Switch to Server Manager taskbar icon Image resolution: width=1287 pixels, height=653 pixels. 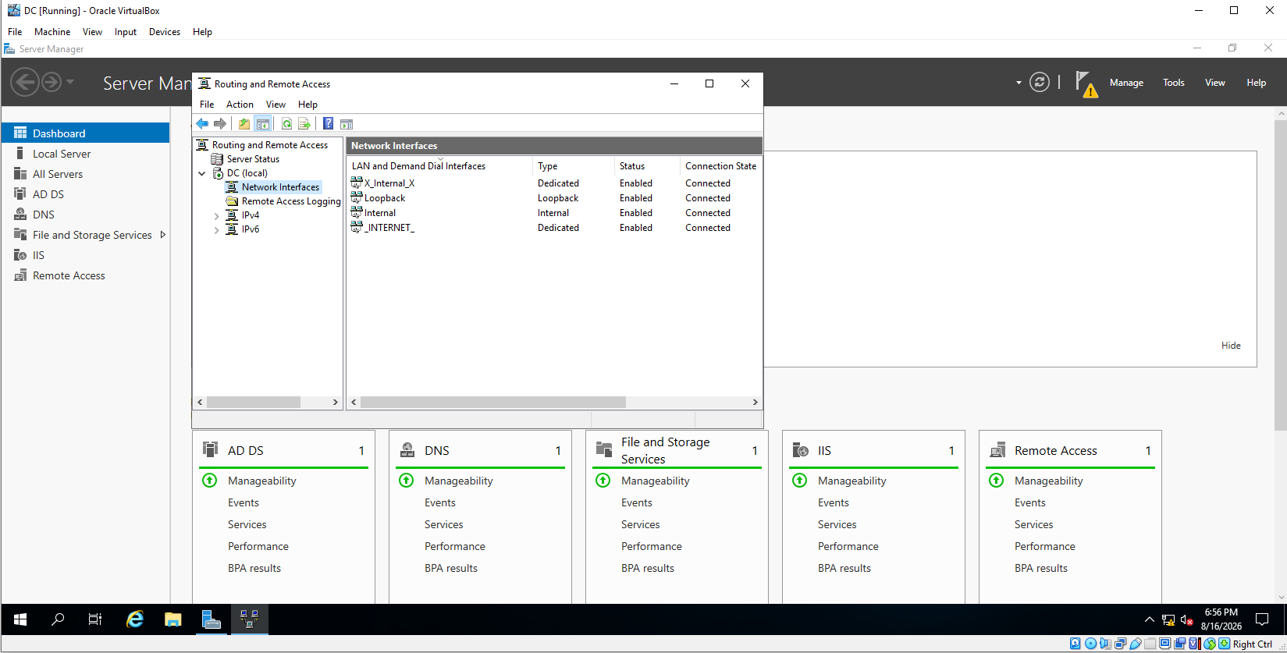[211, 619]
